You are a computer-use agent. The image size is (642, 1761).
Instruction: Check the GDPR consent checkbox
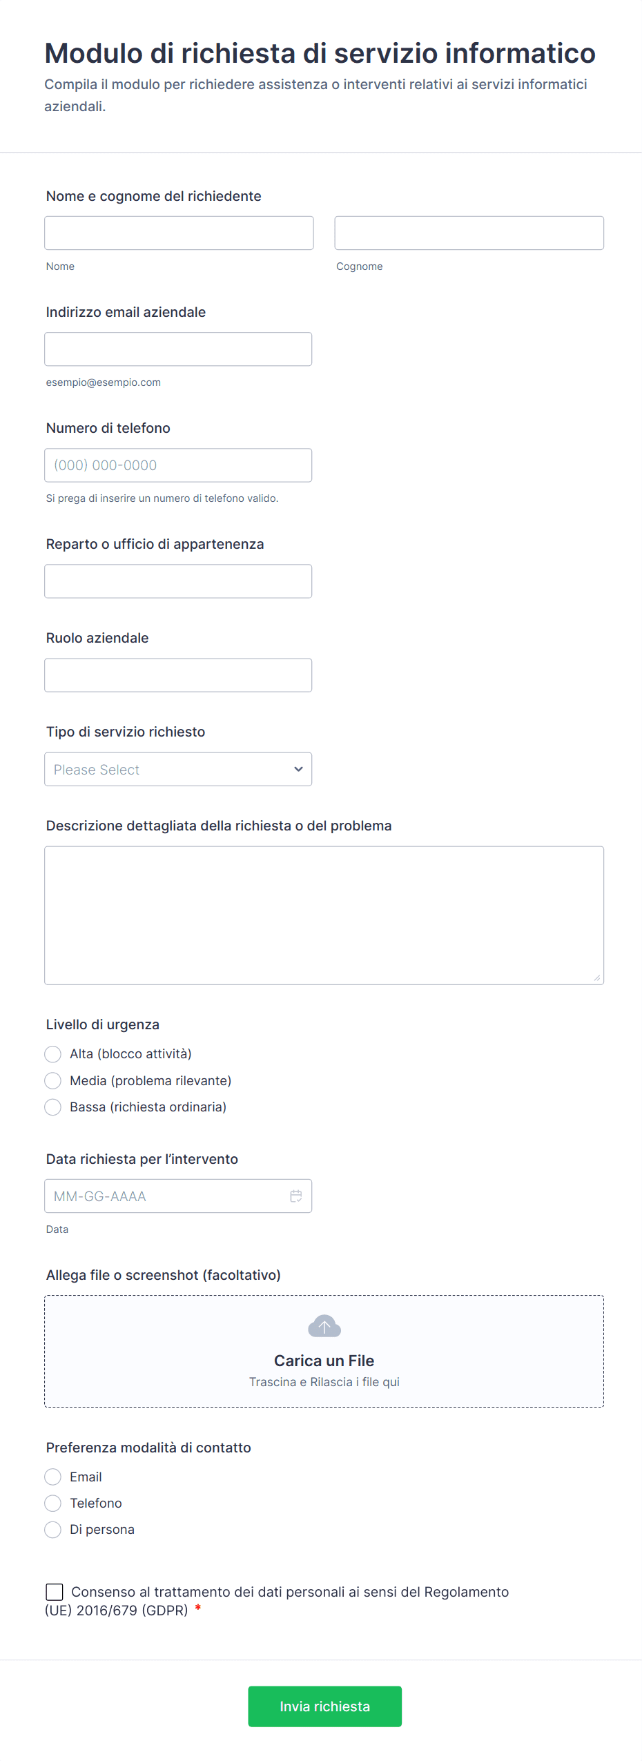coord(55,1592)
